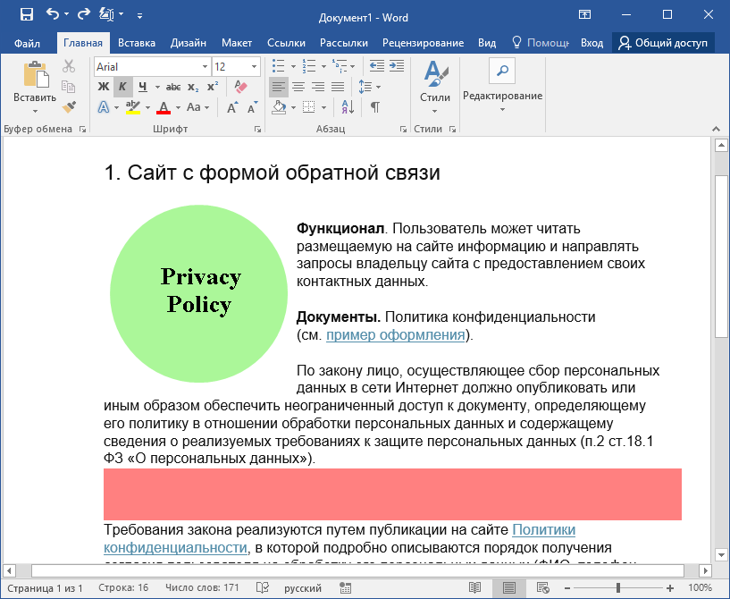Increase the paragraph indent

397,66
